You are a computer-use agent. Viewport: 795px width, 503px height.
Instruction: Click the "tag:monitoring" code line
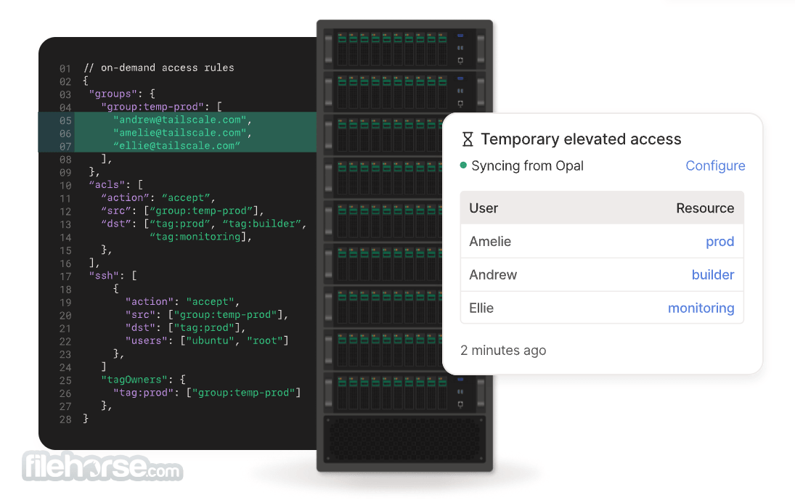pyautogui.click(x=200, y=237)
